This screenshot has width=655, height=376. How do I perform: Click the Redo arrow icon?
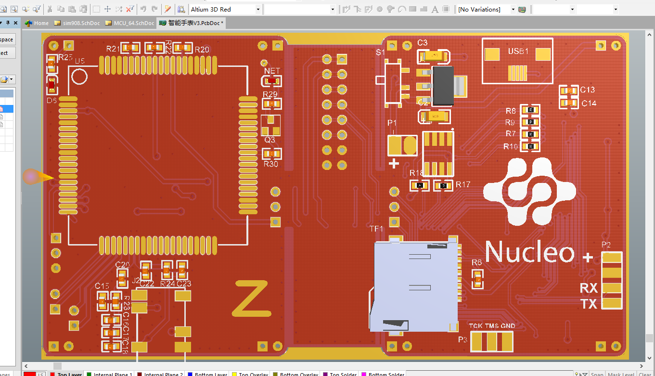pyautogui.click(x=154, y=9)
